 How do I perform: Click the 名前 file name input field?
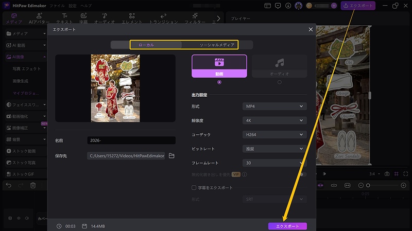pyautogui.click(x=131, y=140)
